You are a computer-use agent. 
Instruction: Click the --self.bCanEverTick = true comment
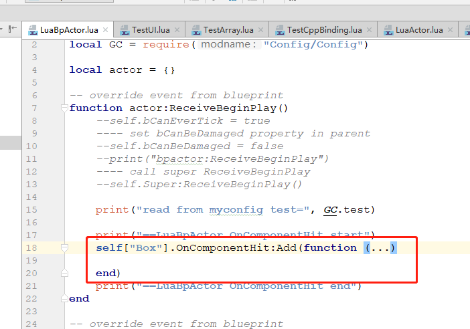tap(183, 121)
